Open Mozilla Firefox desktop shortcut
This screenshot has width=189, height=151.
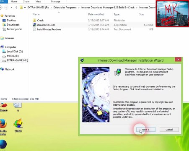pos(3,127)
